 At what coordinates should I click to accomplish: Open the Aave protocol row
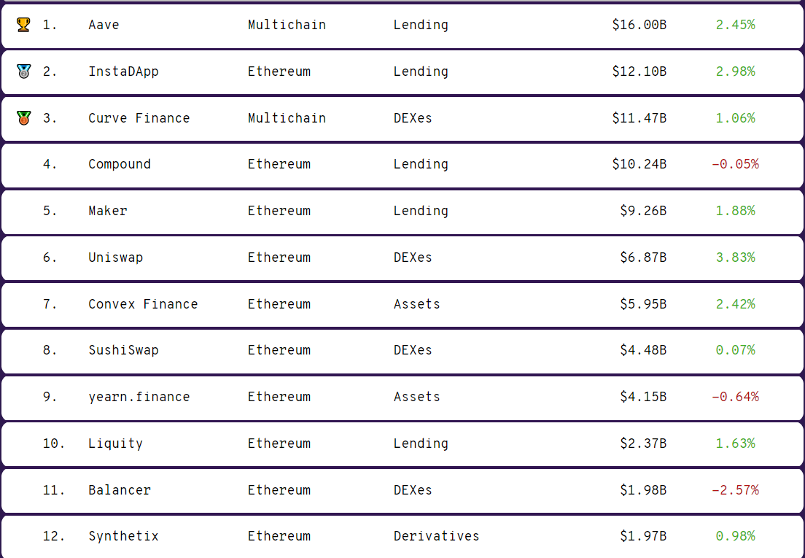pyautogui.click(x=402, y=26)
